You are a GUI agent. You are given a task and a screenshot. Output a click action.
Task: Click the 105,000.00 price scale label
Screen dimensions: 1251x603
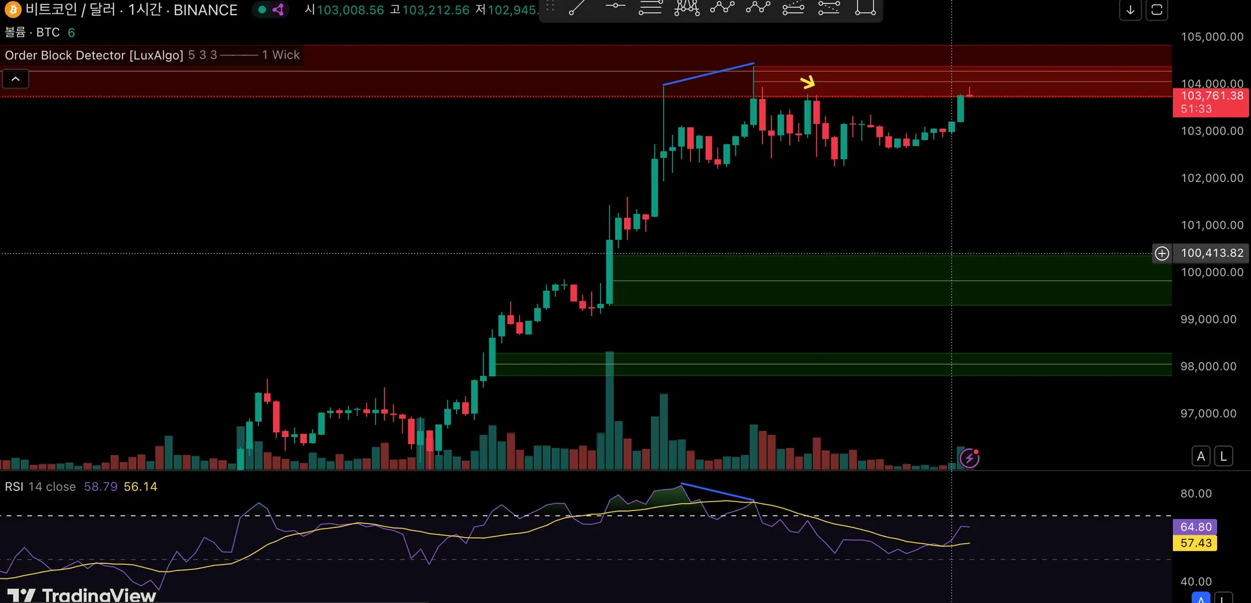(x=1212, y=37)
